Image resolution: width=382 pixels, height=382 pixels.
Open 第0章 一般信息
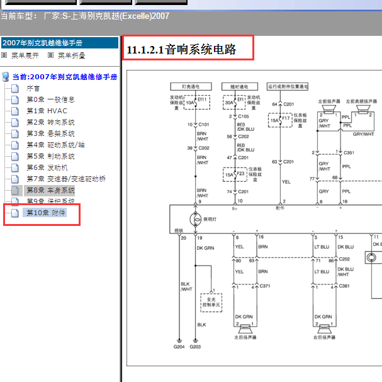point(50,99)
